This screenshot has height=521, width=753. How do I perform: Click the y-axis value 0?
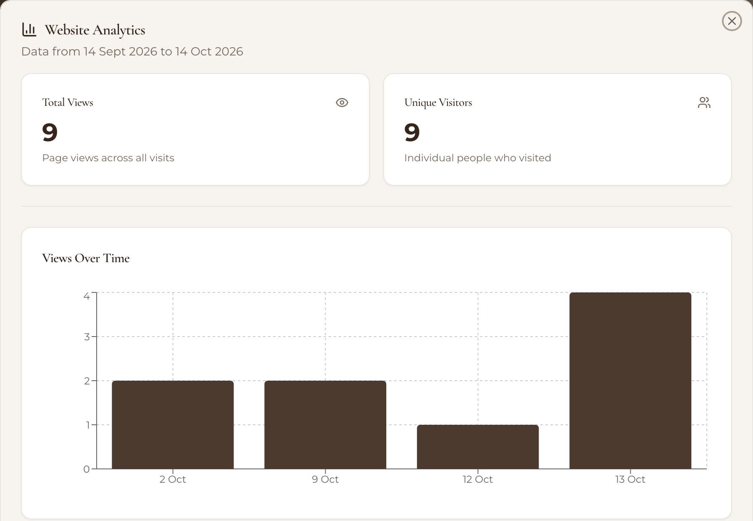(87, 469)
